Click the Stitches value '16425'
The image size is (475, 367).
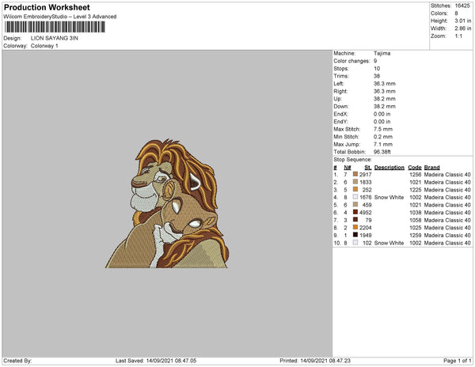click(462, 6)
